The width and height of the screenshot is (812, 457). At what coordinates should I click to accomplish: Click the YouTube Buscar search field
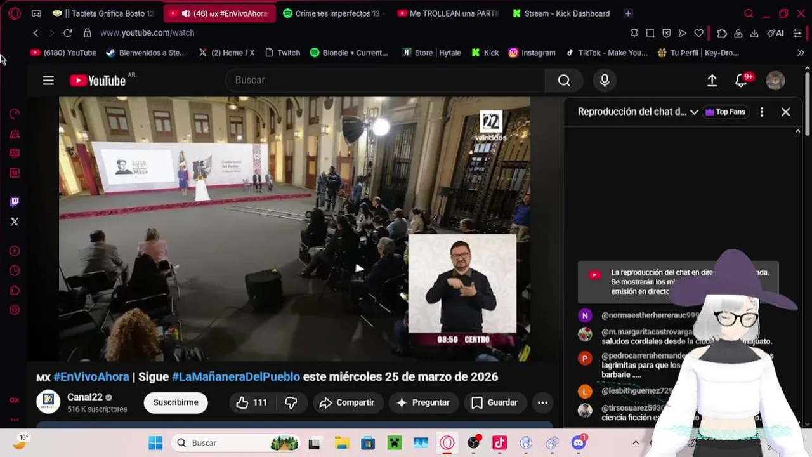tap(385, 80)
